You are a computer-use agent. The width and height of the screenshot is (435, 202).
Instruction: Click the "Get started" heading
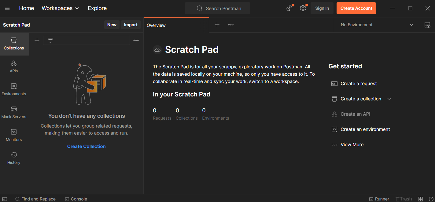(345, 66)
